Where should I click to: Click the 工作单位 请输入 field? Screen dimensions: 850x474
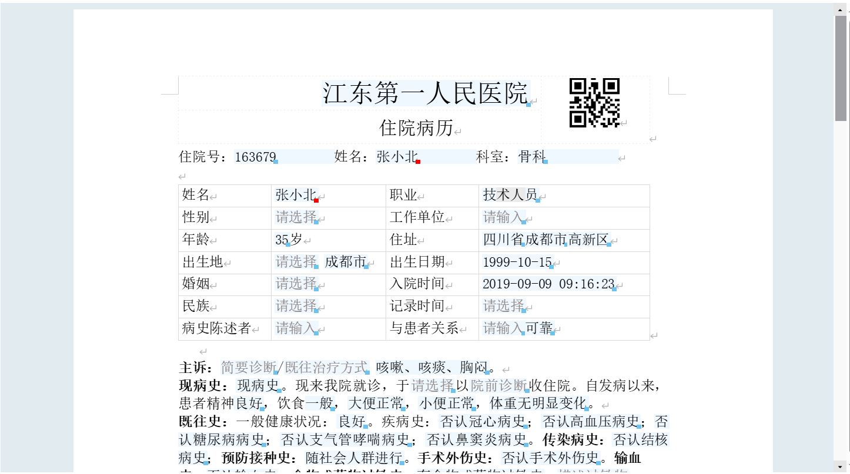503,217
